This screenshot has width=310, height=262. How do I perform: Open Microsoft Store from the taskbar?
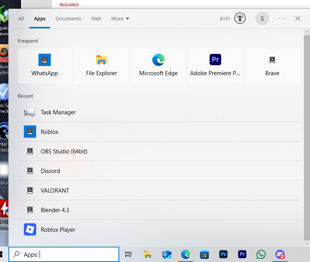[x=205, y=254]
